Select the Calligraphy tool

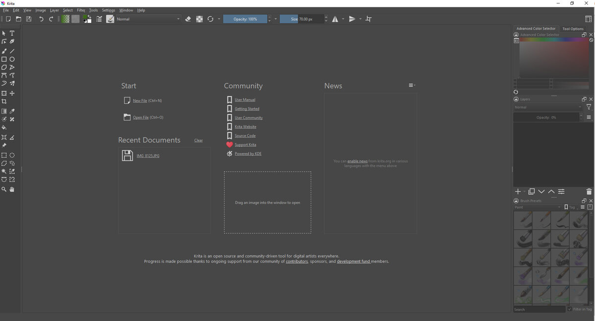pos(12,42)
